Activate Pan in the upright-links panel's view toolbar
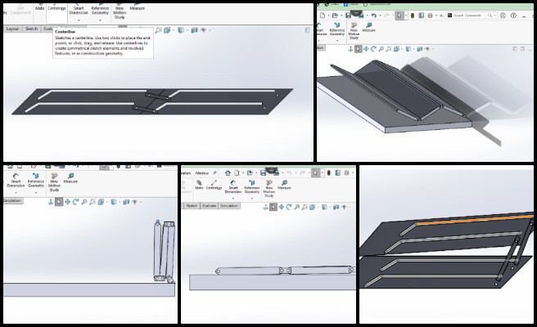Image resolution: width=537 pixels, height=327 pixels. tap(67, 202)
